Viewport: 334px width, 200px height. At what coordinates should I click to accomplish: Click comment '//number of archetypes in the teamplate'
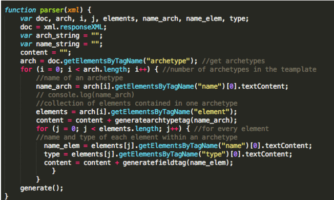(239, 70)
